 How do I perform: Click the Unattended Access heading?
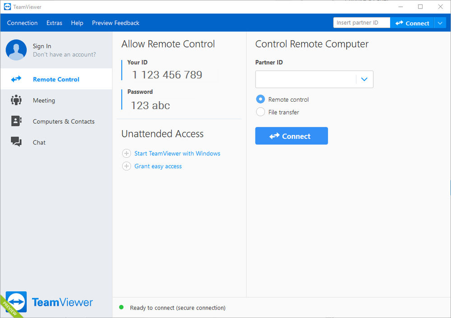163,134
